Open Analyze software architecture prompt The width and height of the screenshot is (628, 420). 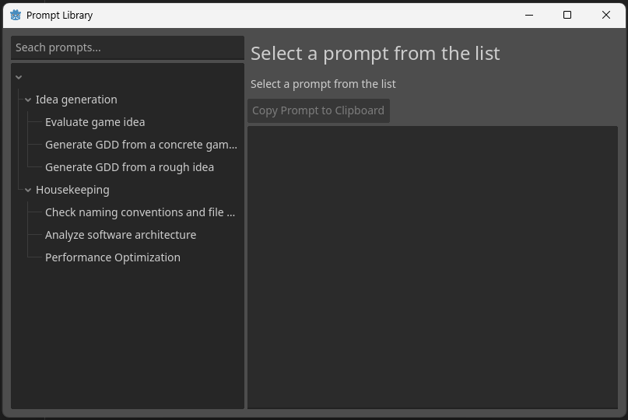coord(121,235)
